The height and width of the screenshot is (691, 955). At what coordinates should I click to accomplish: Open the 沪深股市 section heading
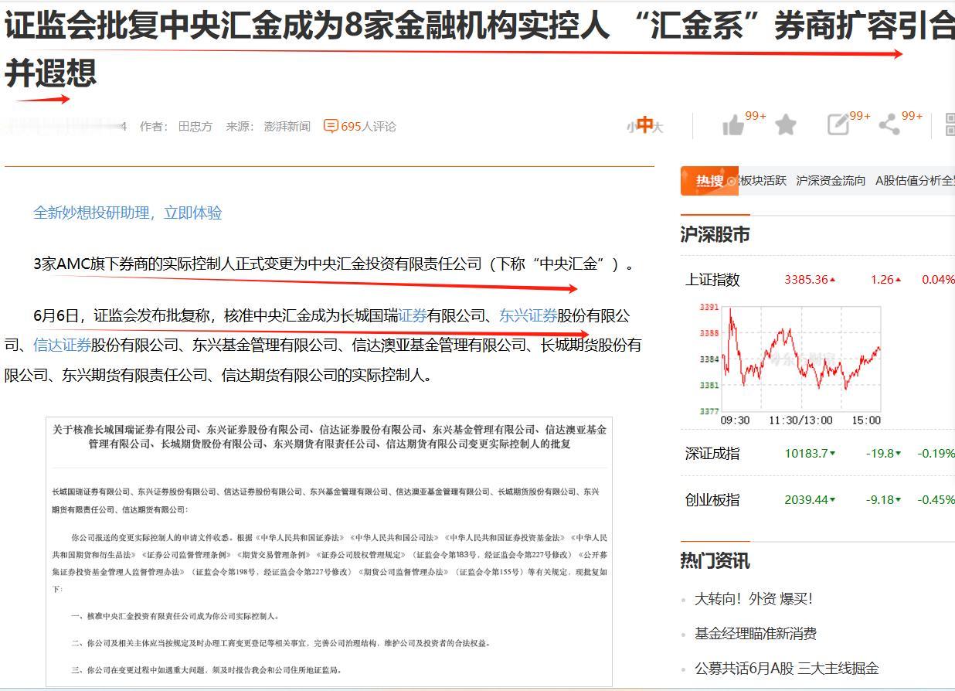pyautogui.click(x=715, y=234)
